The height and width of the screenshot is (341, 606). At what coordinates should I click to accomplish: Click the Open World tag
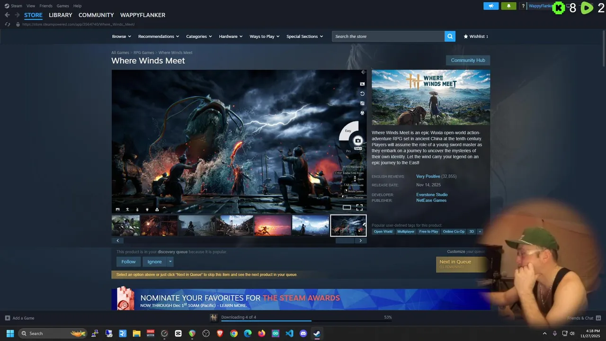(383, 232)
